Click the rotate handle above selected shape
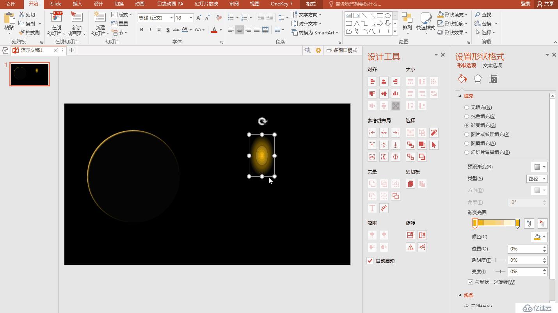This screenshot has width=558, height=313. [x=263, y=122]
